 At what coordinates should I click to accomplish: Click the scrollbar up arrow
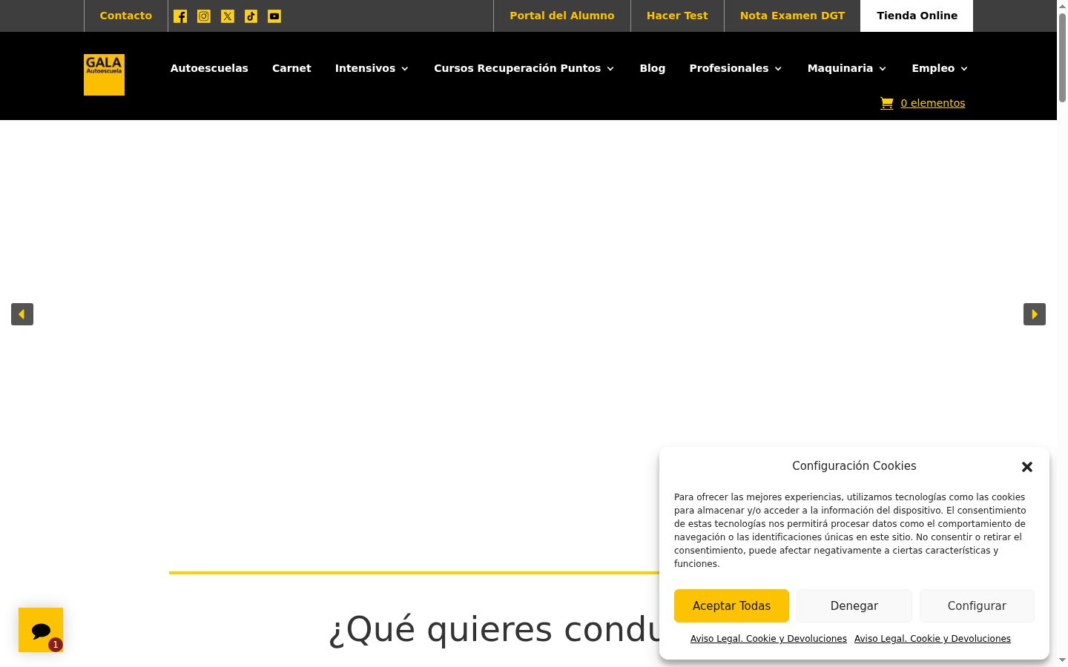1062,6
